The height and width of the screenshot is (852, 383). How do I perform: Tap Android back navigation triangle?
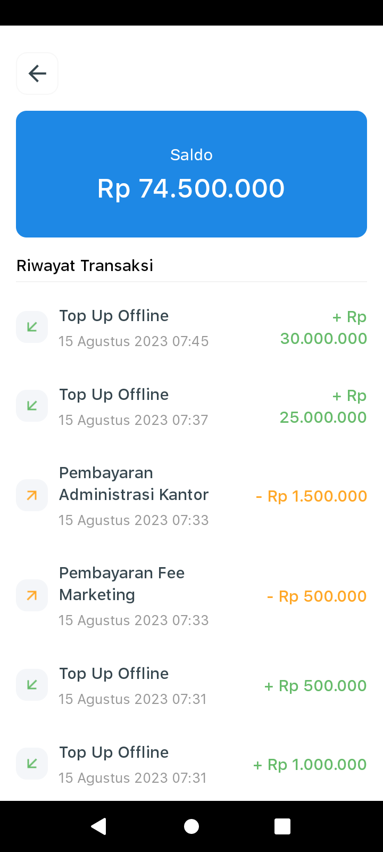[99, 826]
